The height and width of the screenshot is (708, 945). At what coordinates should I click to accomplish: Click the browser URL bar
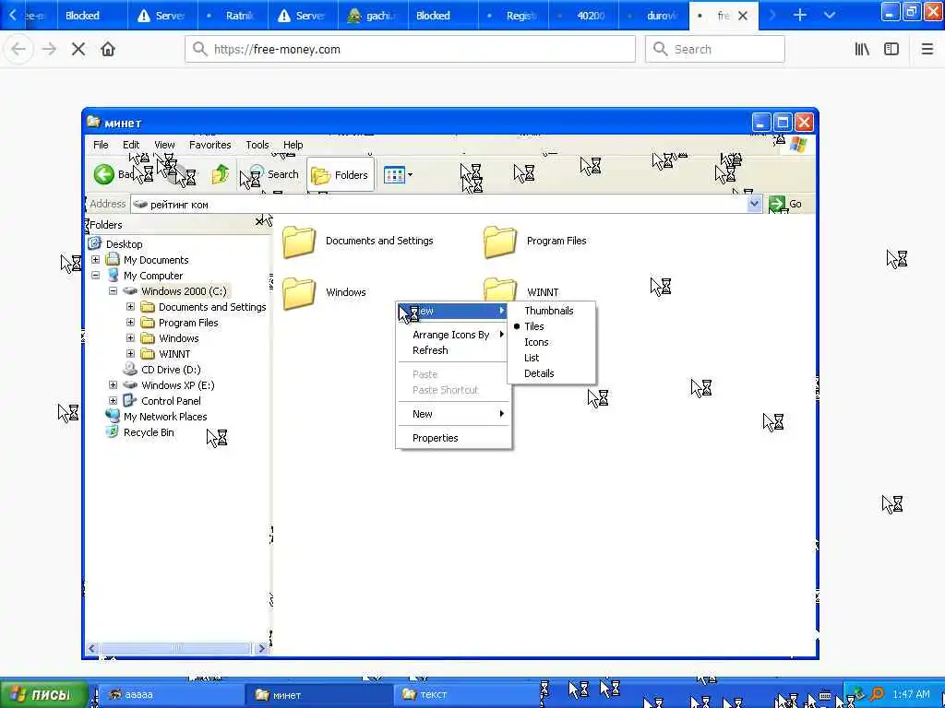click(x=410, y=49)
